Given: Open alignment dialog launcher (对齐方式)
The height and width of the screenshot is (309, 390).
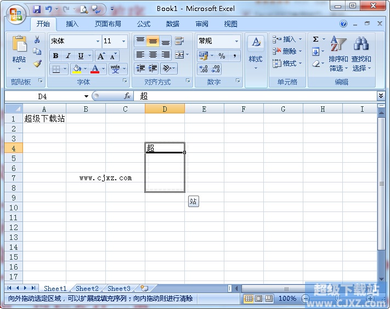Looking at the screenshot, I should (188, 81).
